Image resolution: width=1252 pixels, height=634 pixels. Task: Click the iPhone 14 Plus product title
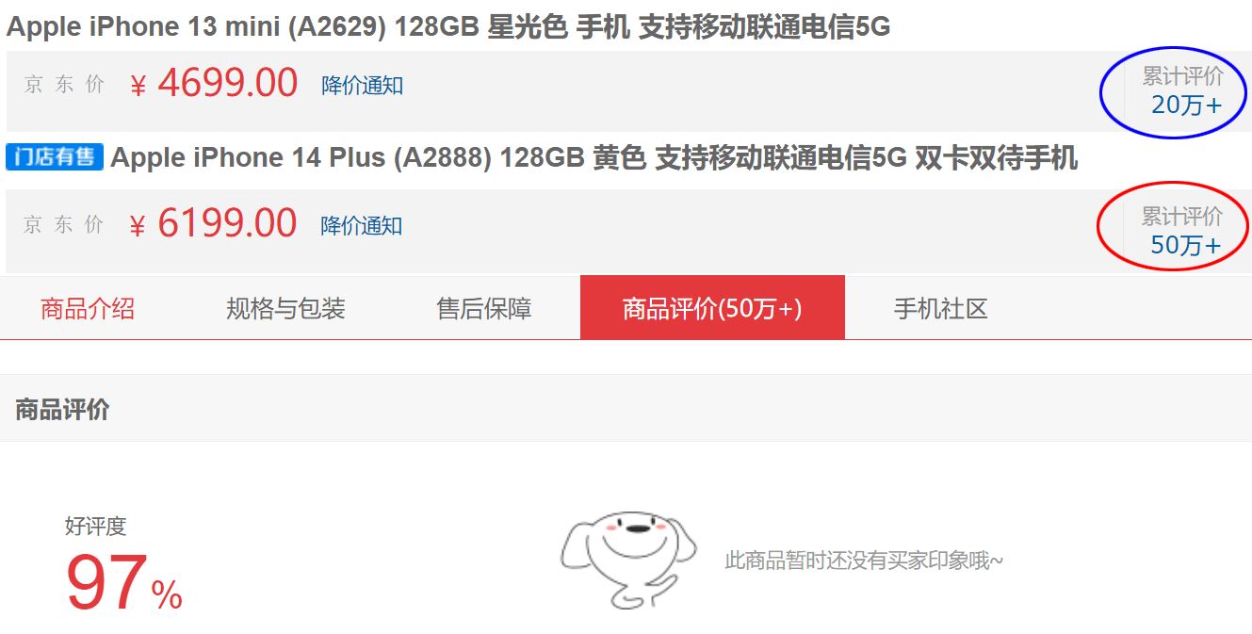coord(593,157)
